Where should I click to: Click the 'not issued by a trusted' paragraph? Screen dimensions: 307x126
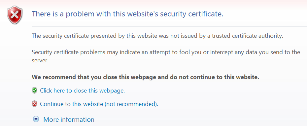click(157, 36)
